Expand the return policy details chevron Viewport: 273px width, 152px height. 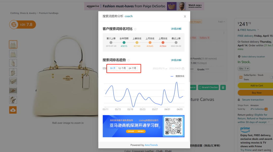pyautogui.click(x=269, y=122)
